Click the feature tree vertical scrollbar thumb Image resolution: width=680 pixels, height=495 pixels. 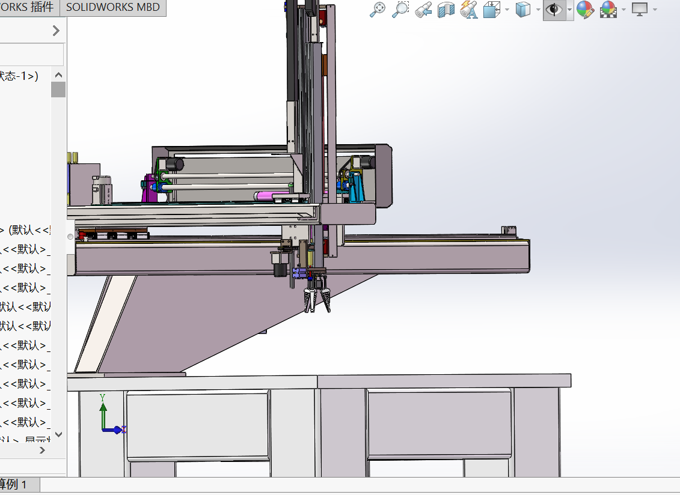[58, 90]
